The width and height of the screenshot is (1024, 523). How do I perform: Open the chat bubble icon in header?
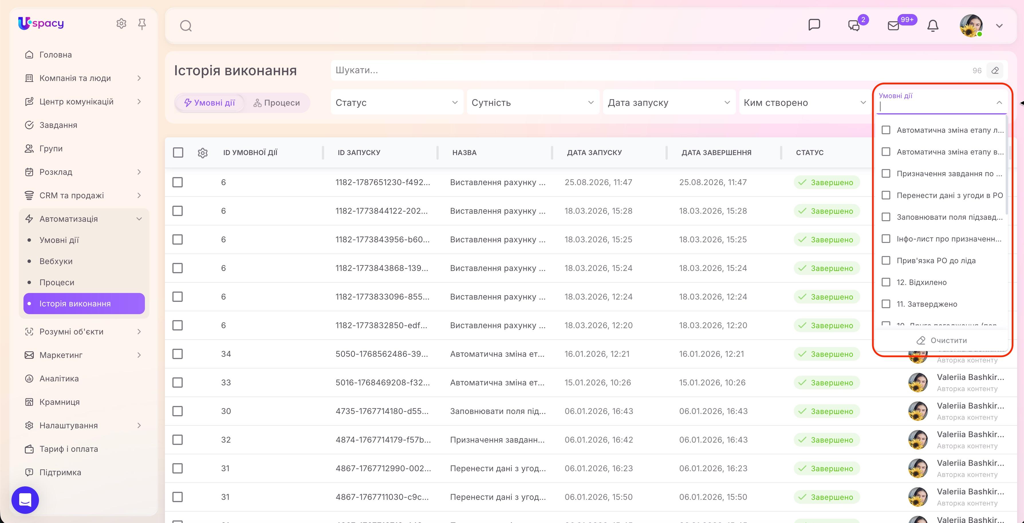click(814, 25)
